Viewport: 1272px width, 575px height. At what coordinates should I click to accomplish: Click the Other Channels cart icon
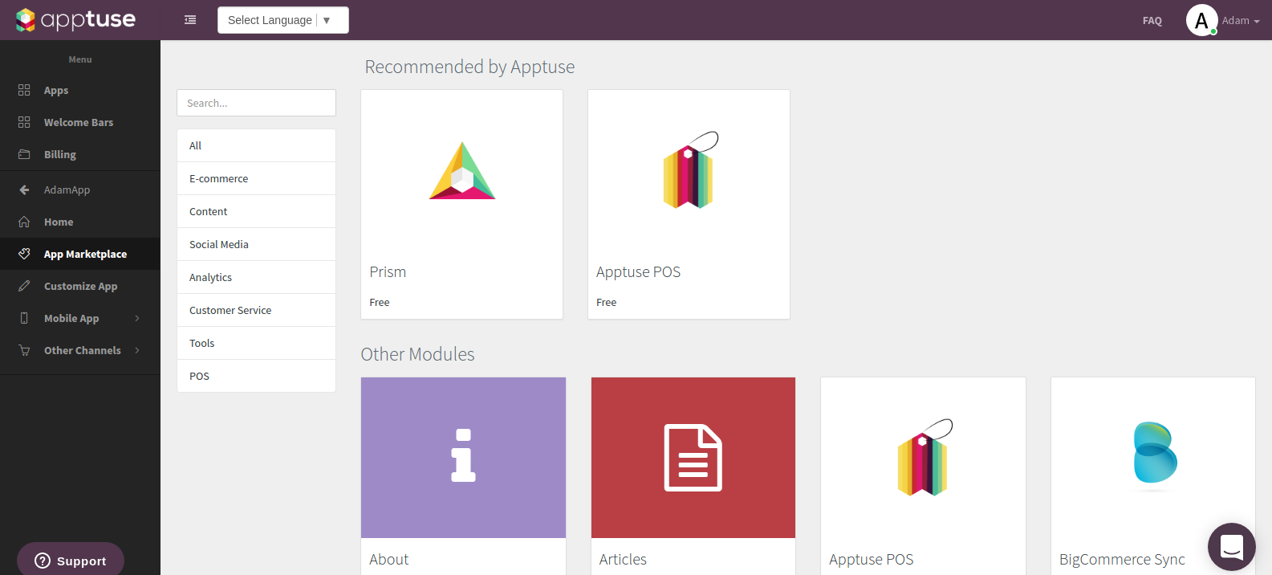(x=24, y=350)
